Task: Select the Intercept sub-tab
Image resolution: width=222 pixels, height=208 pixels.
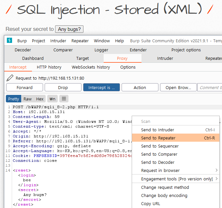Action: point(18,67)
